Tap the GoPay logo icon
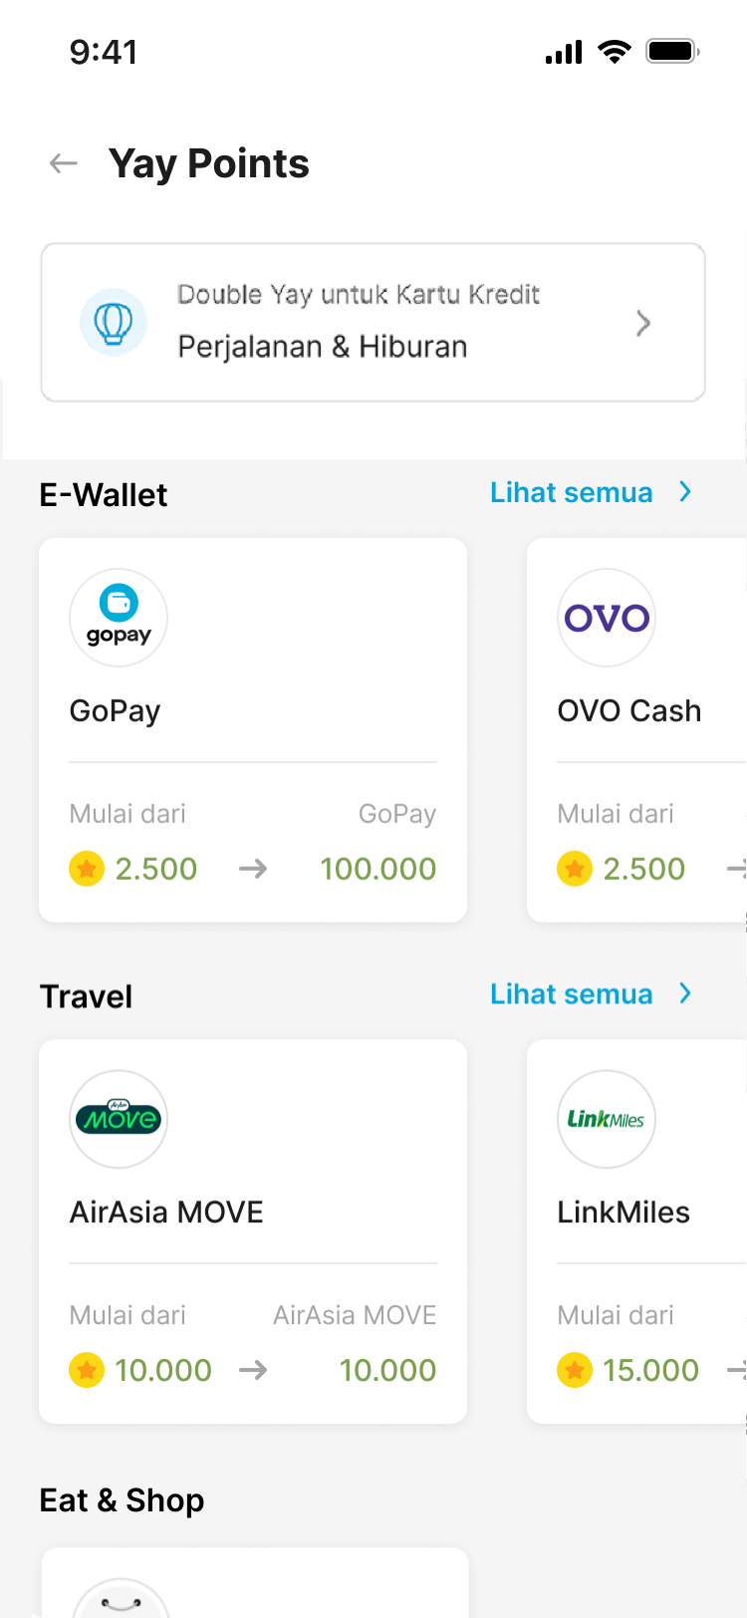Image resolution: width=747 pixels, height=1618 pixels. (x=119, y=618)
